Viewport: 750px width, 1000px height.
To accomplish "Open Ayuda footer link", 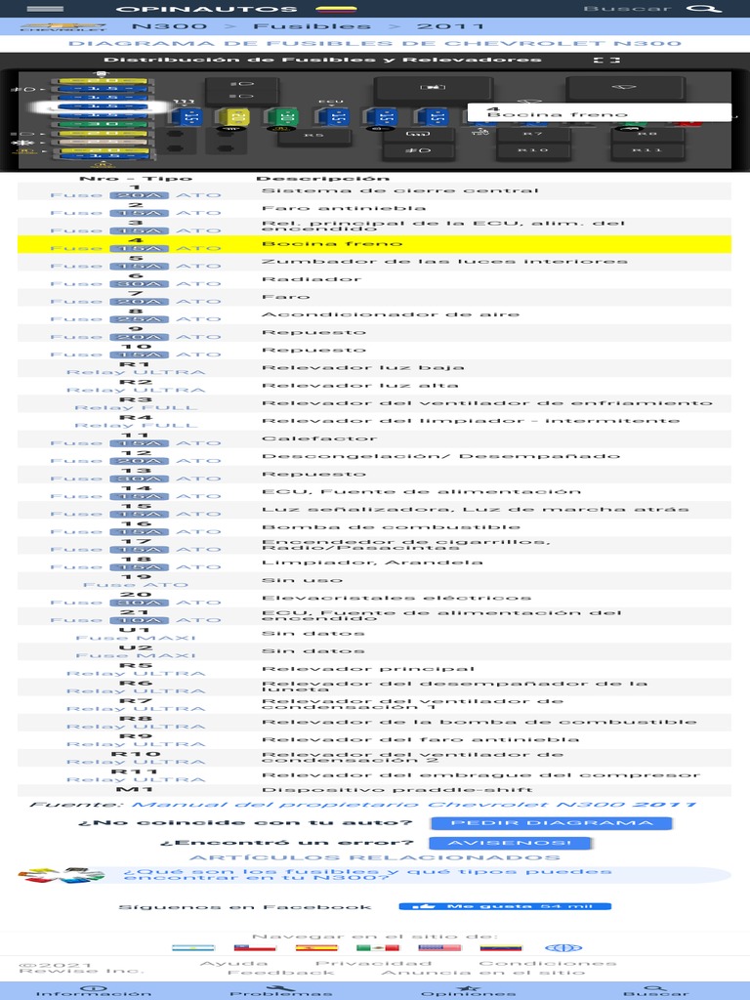I will coord(234,963).
